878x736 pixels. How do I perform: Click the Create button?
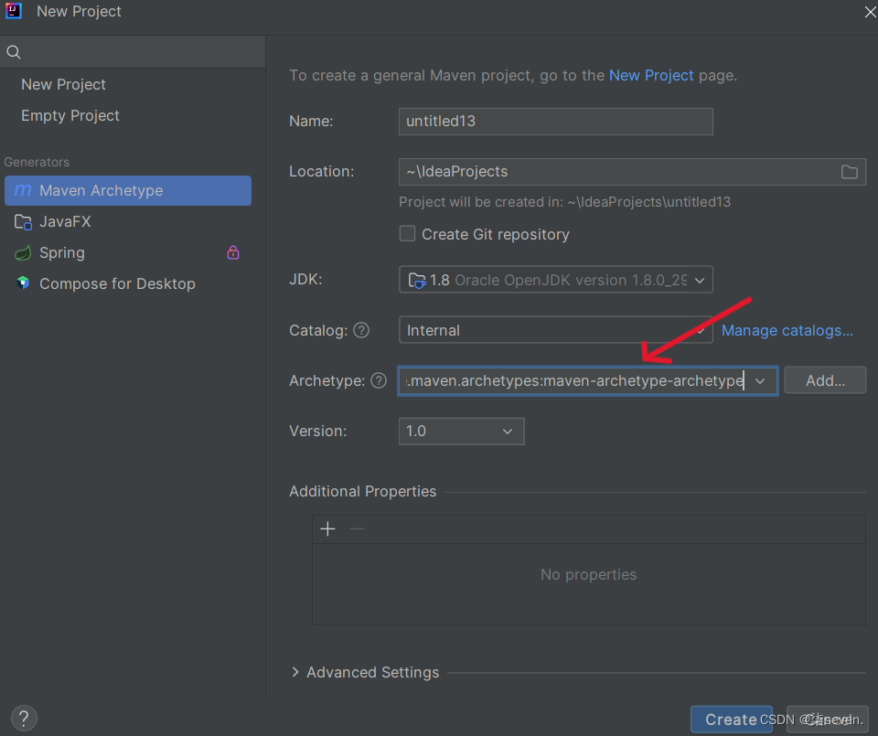[732, 720]
